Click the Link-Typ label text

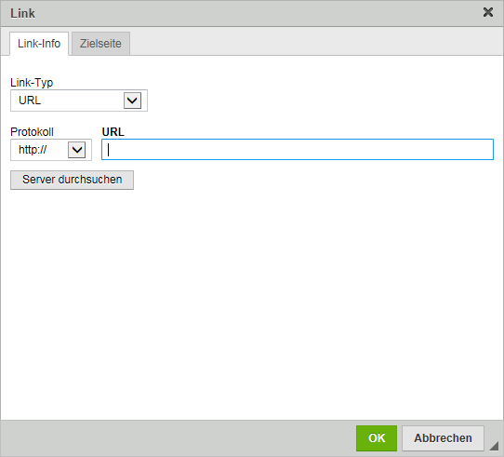(32, 83)
